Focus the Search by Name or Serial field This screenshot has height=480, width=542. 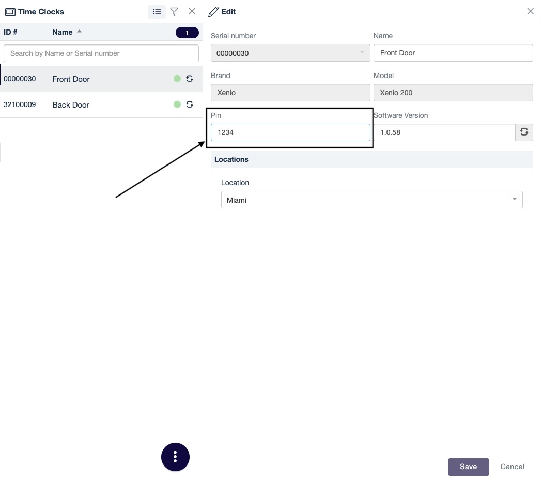point(101,53)
